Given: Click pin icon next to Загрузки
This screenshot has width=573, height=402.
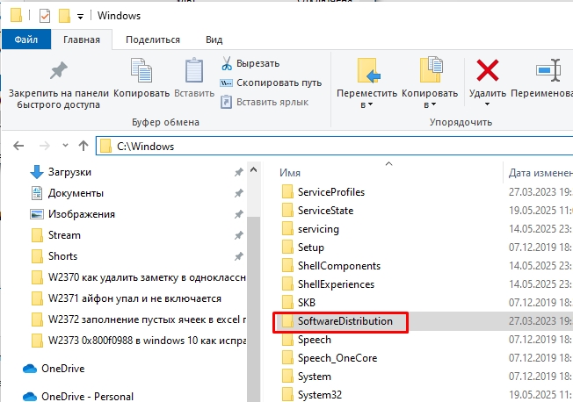Looking at the screenshot, I should pyautogui.click(x=239, y=172).
